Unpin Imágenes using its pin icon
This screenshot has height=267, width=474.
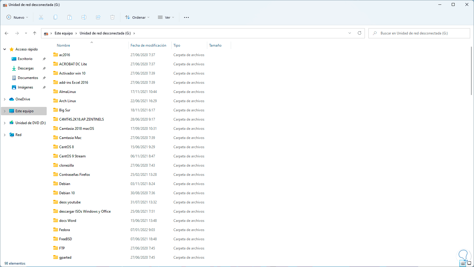pos(44,87)
